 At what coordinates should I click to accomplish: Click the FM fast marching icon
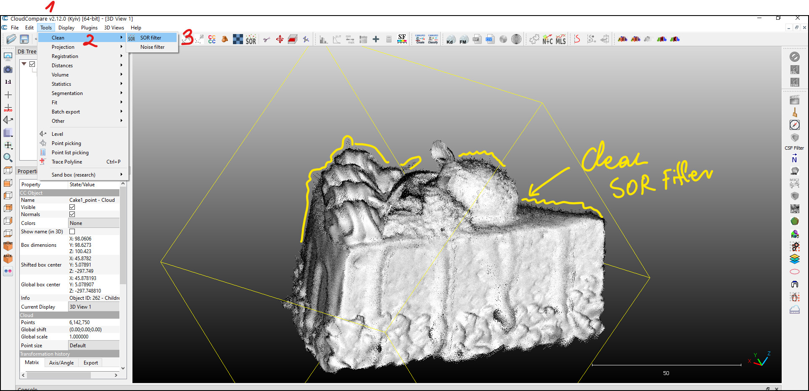[x=463, y=40]
